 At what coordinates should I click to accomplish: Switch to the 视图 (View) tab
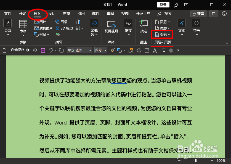click(x=125, y=14)
